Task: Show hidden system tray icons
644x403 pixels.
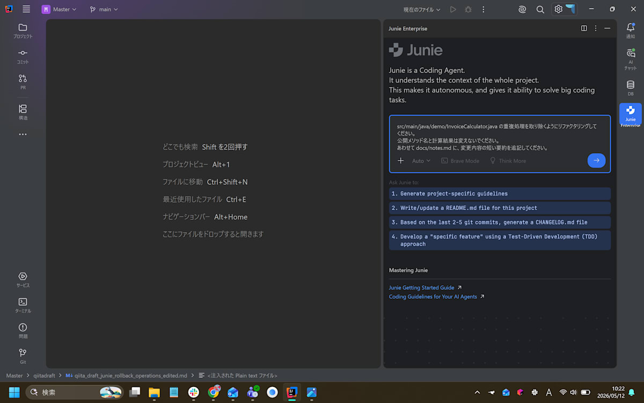Action: [477, 392]
